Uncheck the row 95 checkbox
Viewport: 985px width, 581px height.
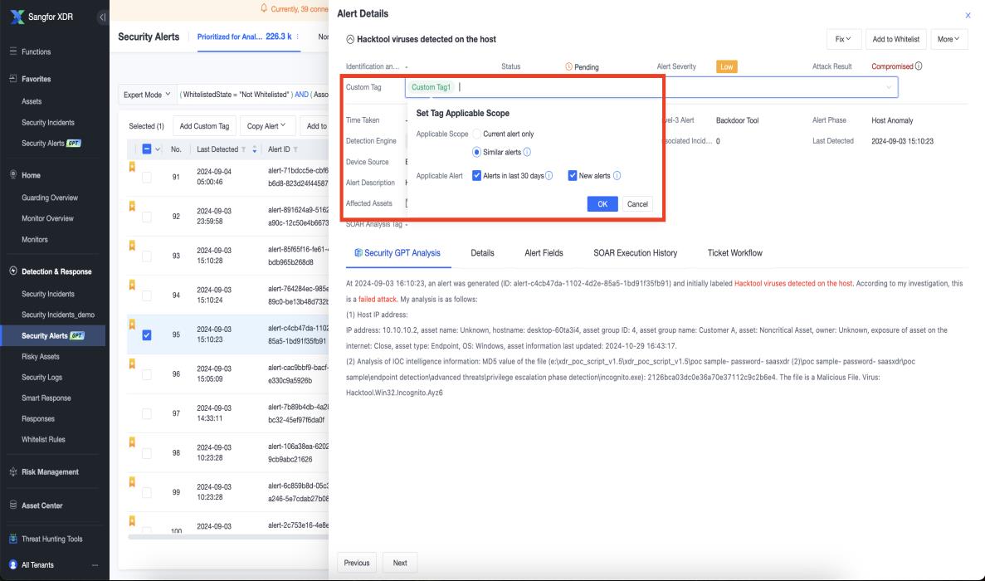click(146, 334)
